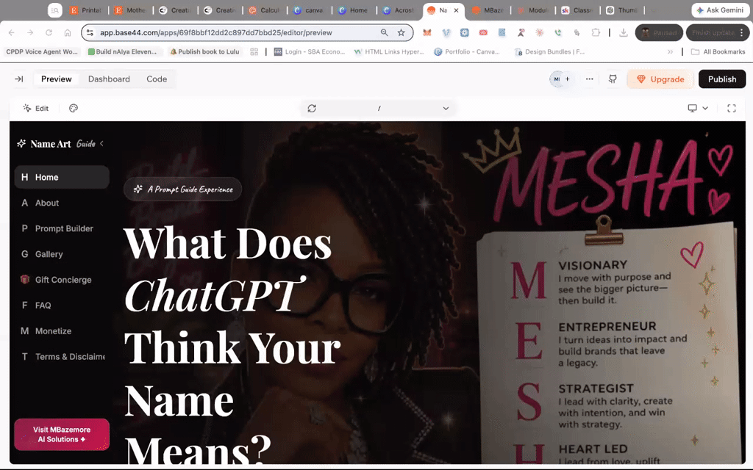Open Design Bundles bookmark
The height and width of the screenshot is (470, 753).
tap(550, 52)
